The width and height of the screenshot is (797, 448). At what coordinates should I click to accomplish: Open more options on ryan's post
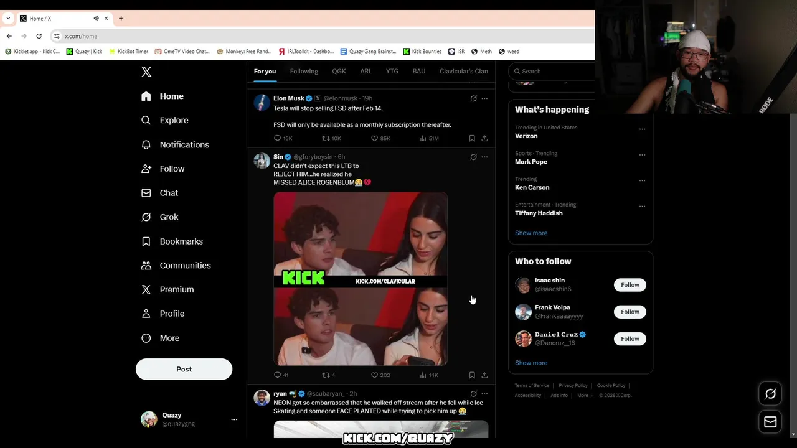[484, 394]
